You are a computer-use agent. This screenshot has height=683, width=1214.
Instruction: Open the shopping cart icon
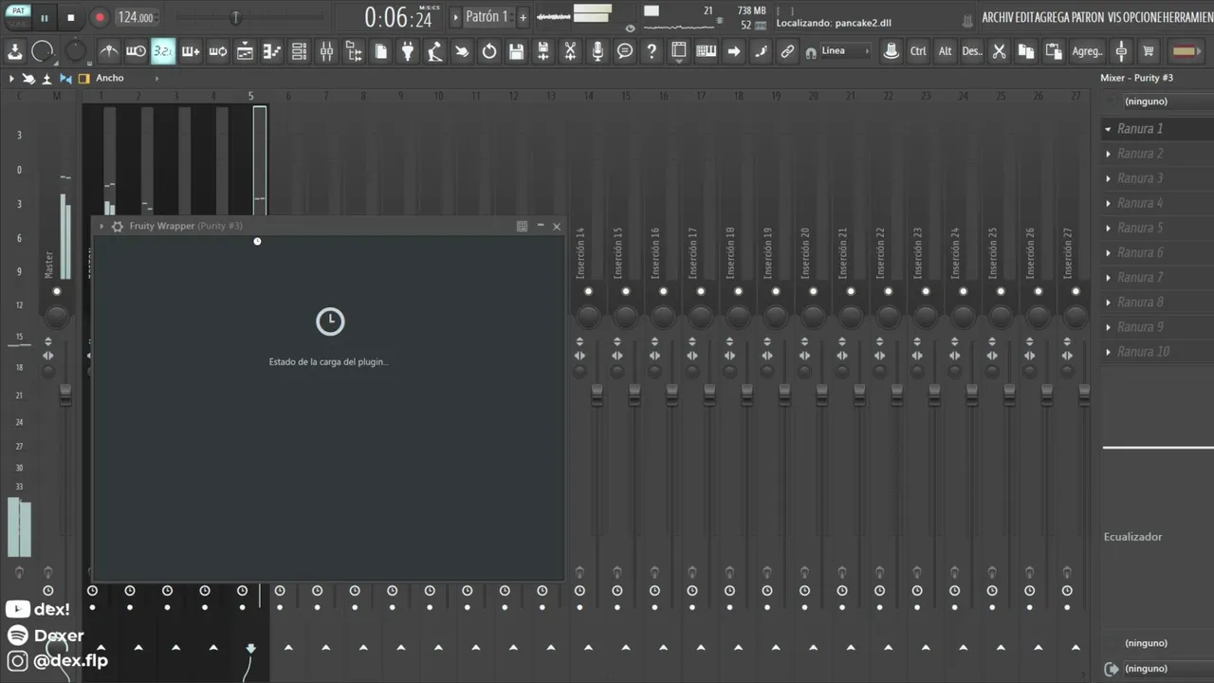coord(1149,51)
